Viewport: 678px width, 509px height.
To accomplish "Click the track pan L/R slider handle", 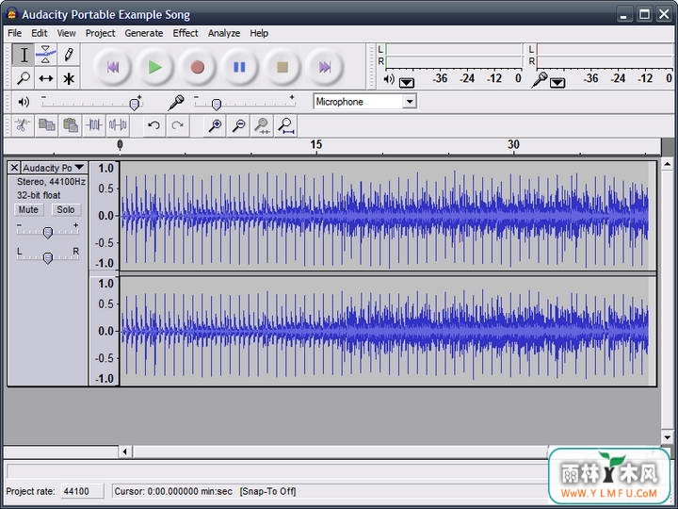I will tap(48, 258).
